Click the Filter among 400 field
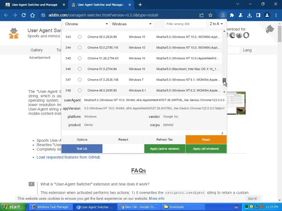This screenshot has width=282, height=211. (185, 24)
